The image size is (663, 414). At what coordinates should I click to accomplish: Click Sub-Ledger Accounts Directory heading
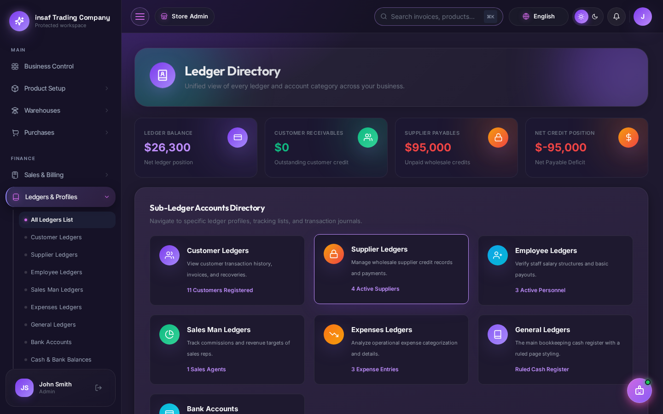(x=207, y=208)
